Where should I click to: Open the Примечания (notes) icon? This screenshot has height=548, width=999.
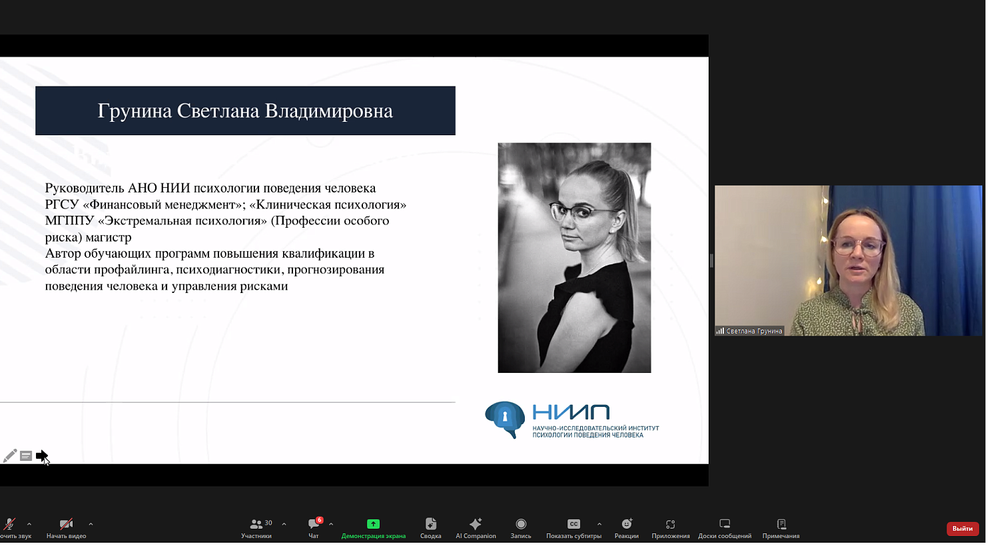[779, 527]
